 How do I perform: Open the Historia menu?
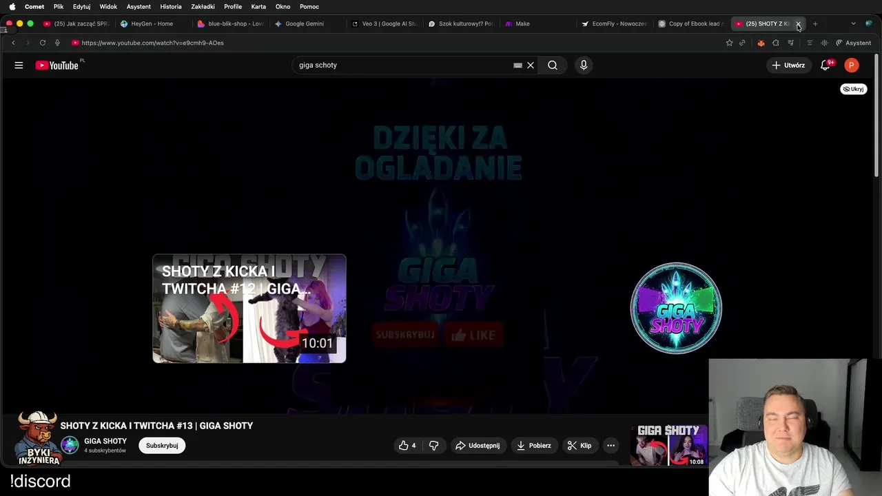click(x=171, y=6)
